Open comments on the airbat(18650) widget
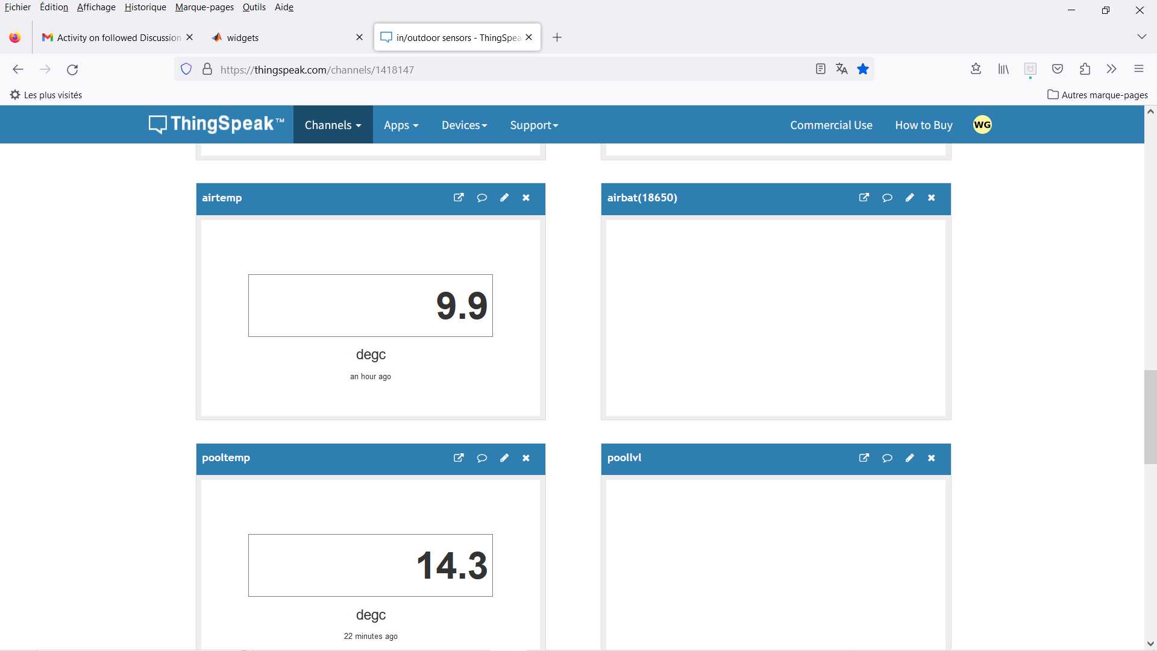This screenshot has height=651, width=1157. click(x=886, y=198)
